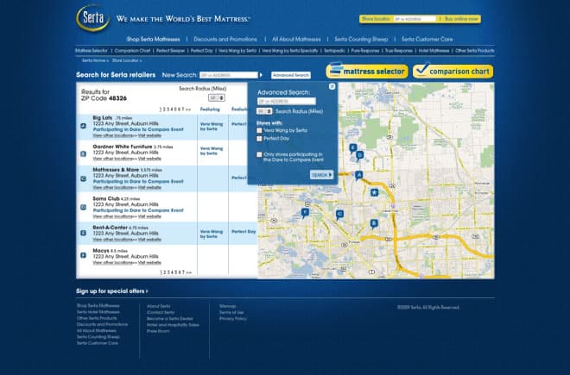Open Sitemap footer link
This screenshot has height=375, width=570.
pyautogui.click(x=227, y=306)
